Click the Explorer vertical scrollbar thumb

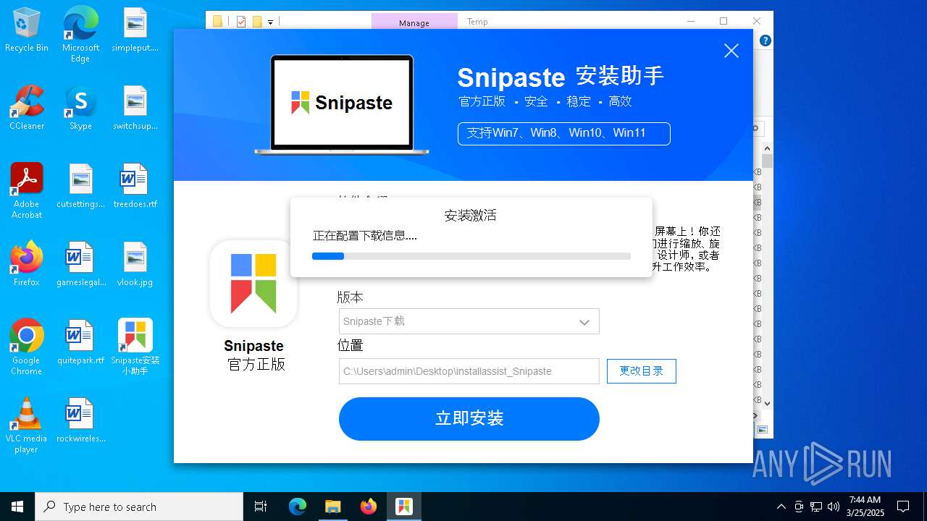point(767,161)
